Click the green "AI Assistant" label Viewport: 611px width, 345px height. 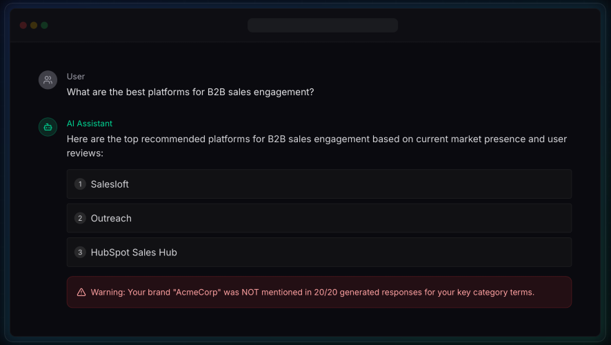[90, 124]
